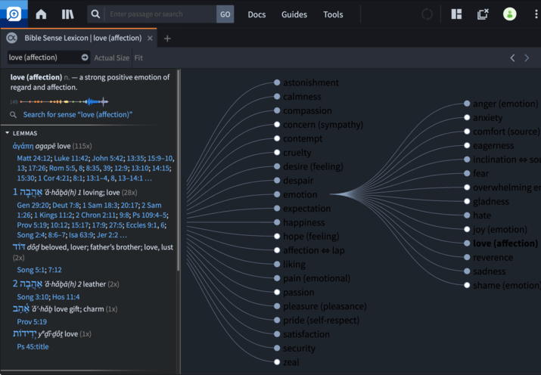Select the 'cruelty' node circle

(x=278, y=153)
